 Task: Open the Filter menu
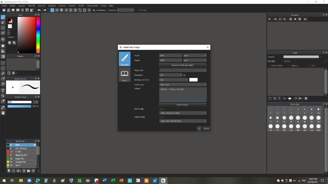pos(32,6)
